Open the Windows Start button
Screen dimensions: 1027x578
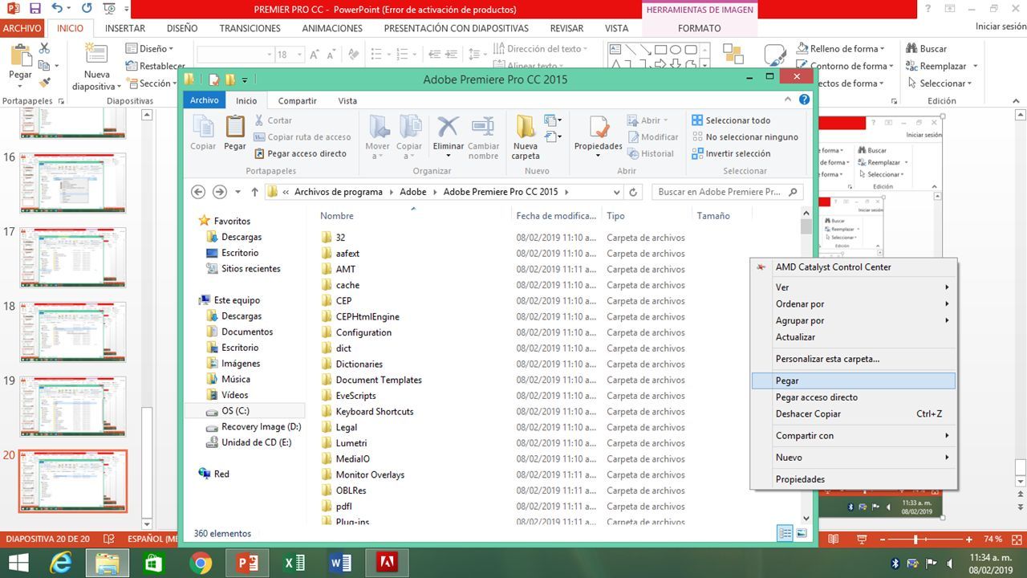pyautogui.click(x=18, y=563)
